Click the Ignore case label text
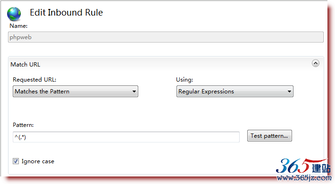Screen dimensions: 335x184 (38, 161)
